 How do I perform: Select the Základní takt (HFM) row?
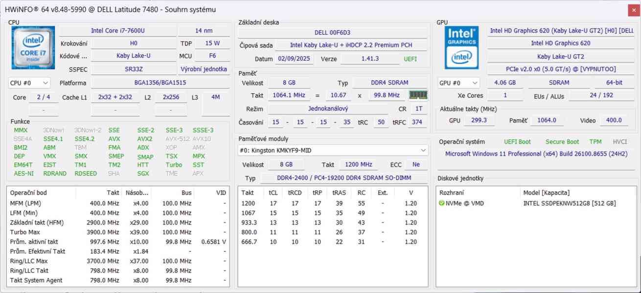pyautogui.click(x=118, y=222)
